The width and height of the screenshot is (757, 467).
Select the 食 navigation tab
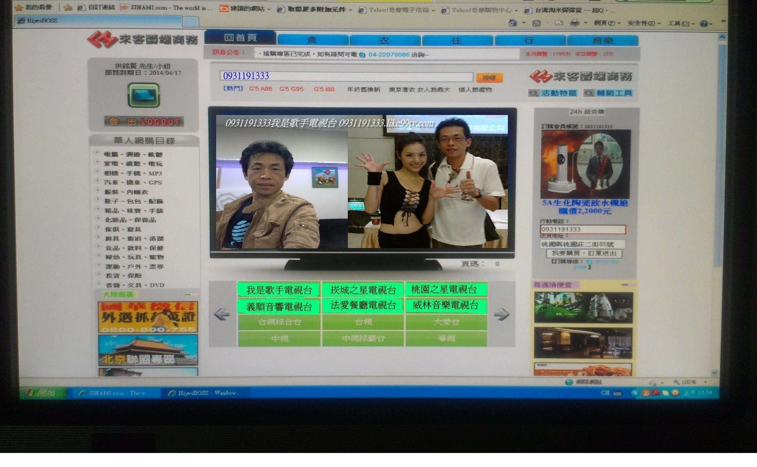tap(312, 41)
